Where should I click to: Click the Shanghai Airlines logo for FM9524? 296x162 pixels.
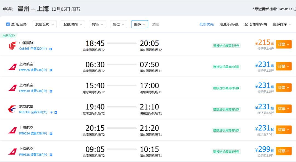[x=12, y=130]
